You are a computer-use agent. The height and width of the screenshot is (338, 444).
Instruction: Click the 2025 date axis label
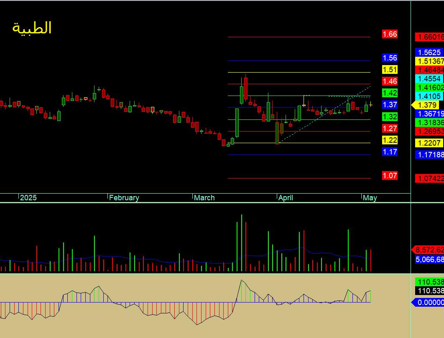(28, 197)
